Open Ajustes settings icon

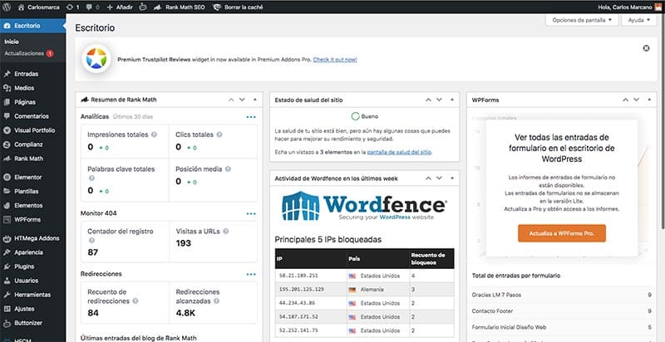[7, 309]
